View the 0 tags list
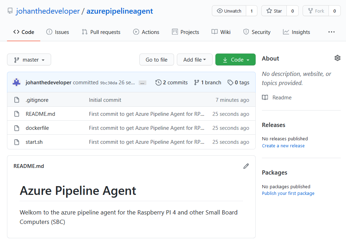346x247 pixels. (x=238, y=83)
